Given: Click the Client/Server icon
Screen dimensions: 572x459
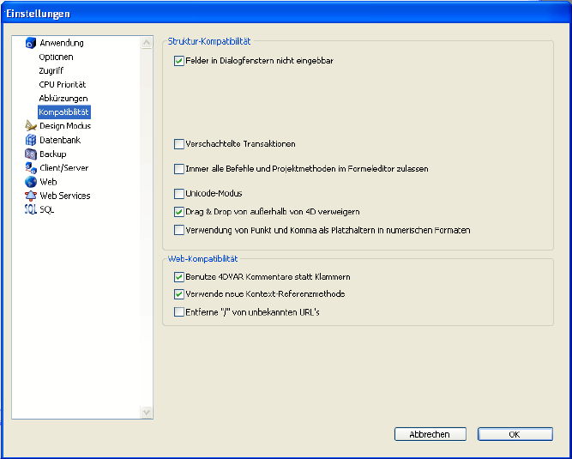Looking at the screenshot, I should pyautogui.click(x=31, y=168).
